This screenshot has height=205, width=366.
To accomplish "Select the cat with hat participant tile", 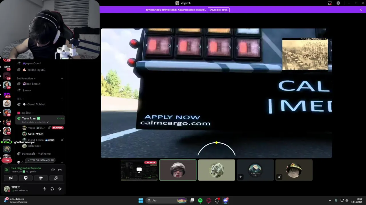I will pyautogui.click(x=294, y=170).
